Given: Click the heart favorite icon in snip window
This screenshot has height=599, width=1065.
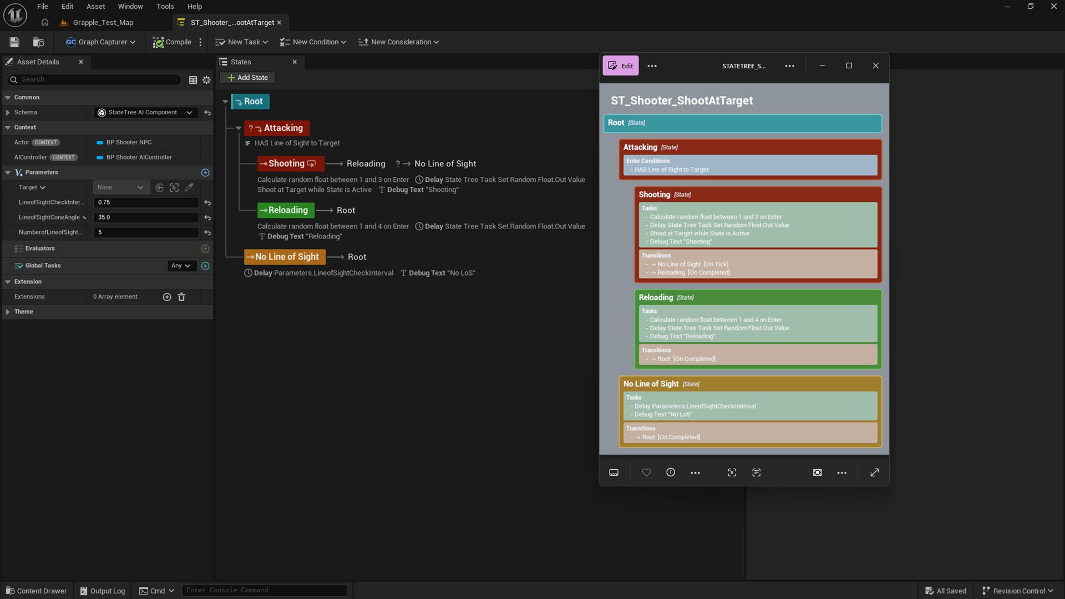Looking at the screenshot, I should coord(646,473).
